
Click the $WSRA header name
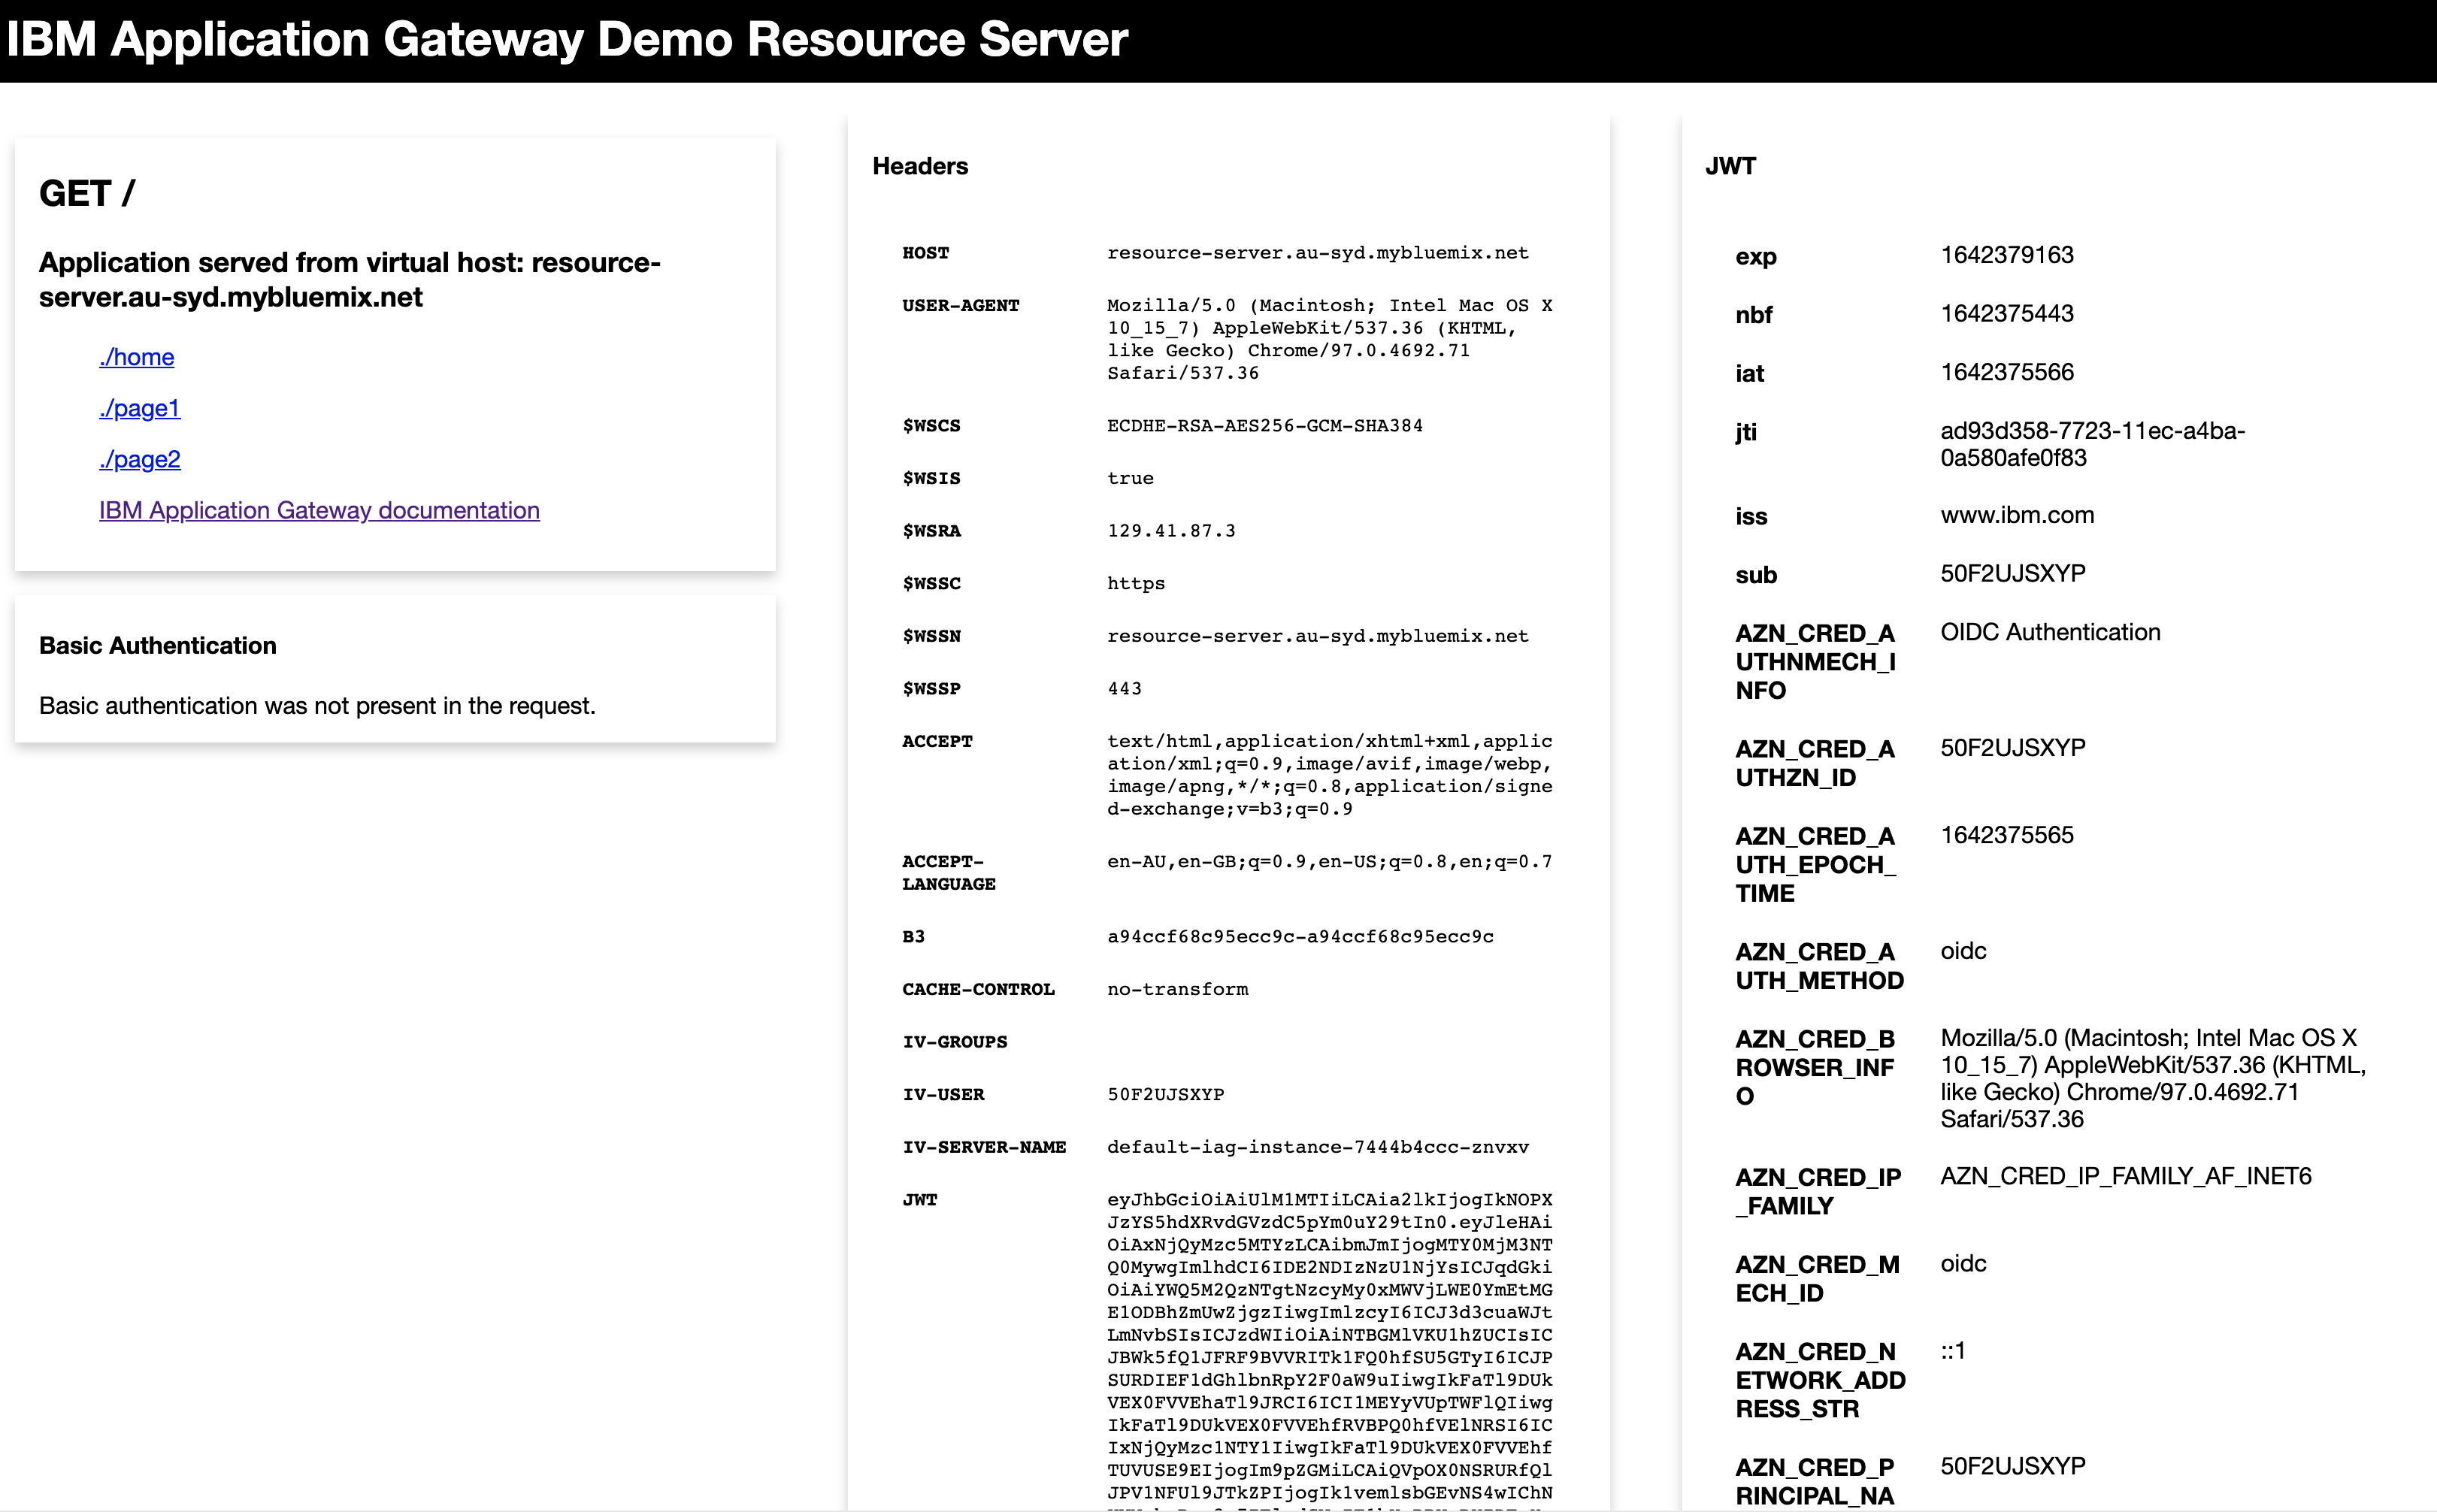click(931, 531)
